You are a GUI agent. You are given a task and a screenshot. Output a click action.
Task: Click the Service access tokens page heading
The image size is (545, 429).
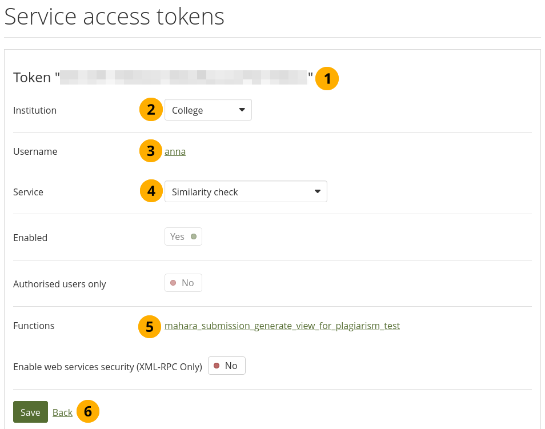[114, 17]
